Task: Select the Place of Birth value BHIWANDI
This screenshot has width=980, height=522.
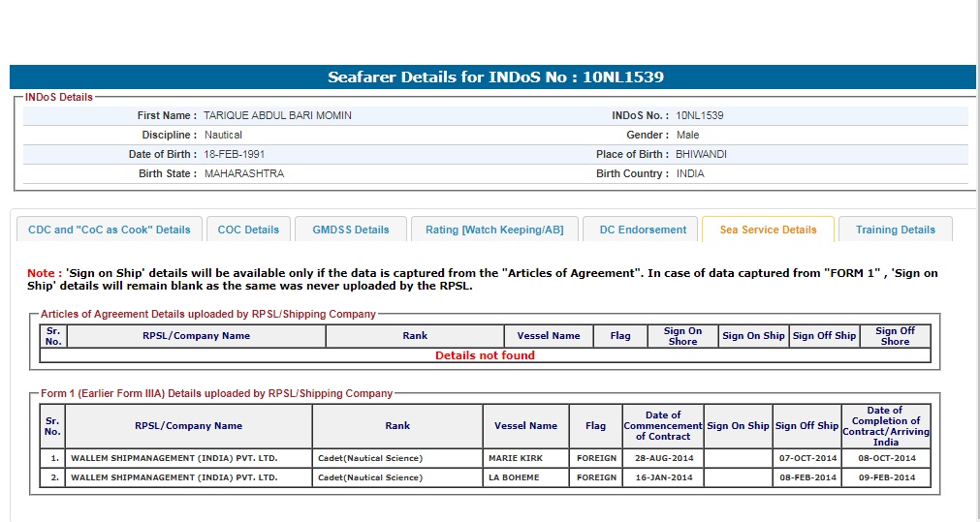Action: point(701,154)
